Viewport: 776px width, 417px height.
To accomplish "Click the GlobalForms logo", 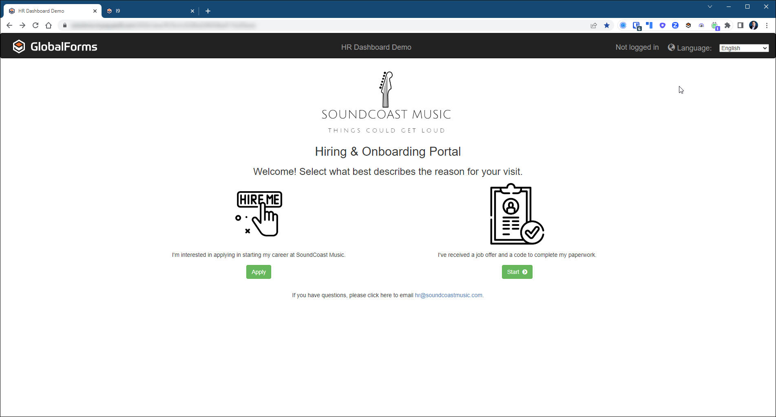I will pyautogui.click(x=55, y=46).
